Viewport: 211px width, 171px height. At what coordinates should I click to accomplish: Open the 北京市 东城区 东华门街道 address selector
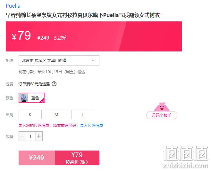59,60
